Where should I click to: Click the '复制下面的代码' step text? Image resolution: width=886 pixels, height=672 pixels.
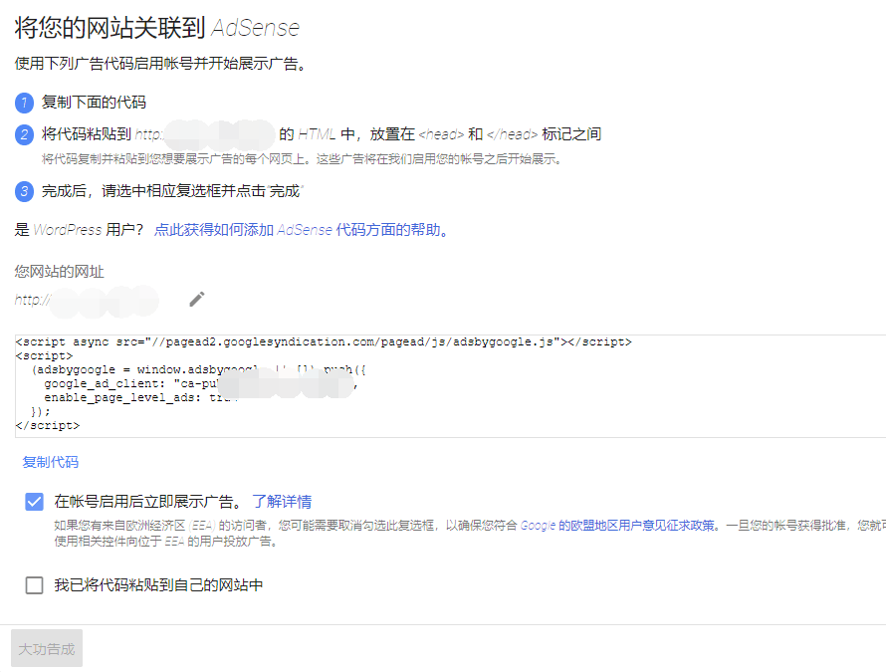click(94, 103)
